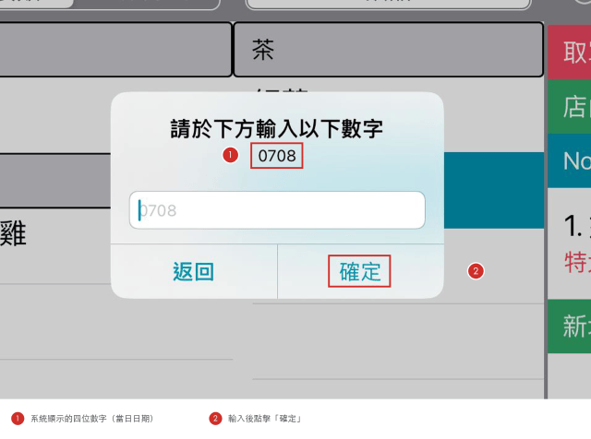Click the displayed number 0708 in dialog
591x439 pixels.
277,156
